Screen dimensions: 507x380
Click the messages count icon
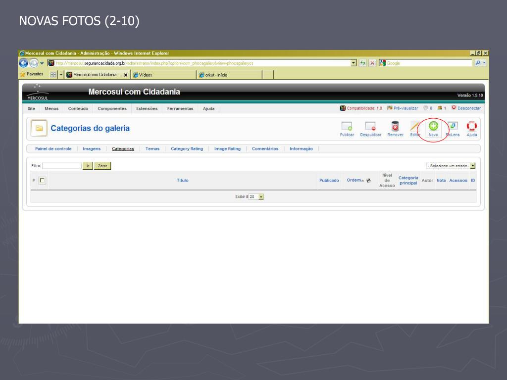426,108
